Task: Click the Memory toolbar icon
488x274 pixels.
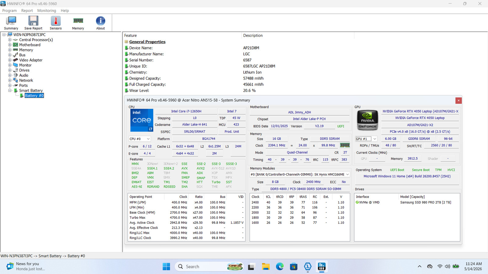Action: (x=78, y=23)
